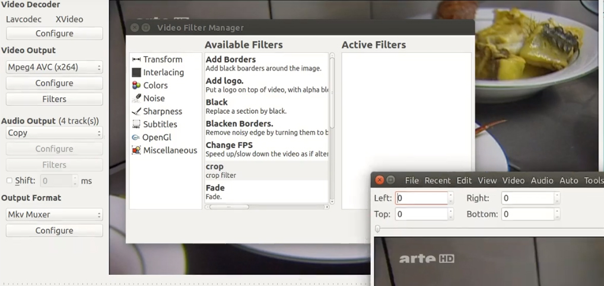Click the Left crop value field
The image size is (604, 286).
[421, 198]
